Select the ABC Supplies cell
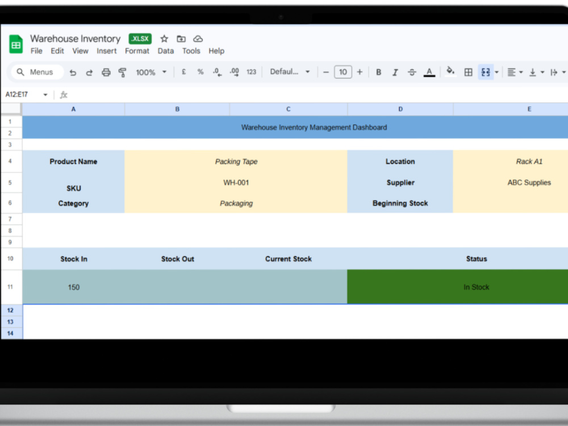568x426 pixels. click(511, 182)
